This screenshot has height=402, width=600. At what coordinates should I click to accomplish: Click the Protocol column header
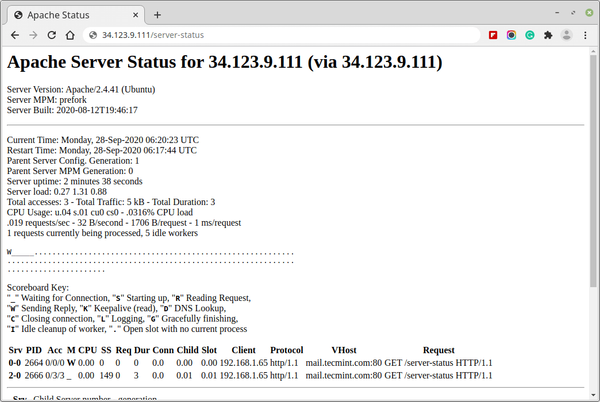pos(287,350)
